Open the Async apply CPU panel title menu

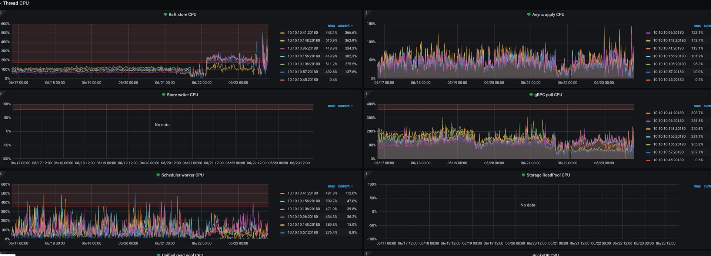tap(548, 14)
